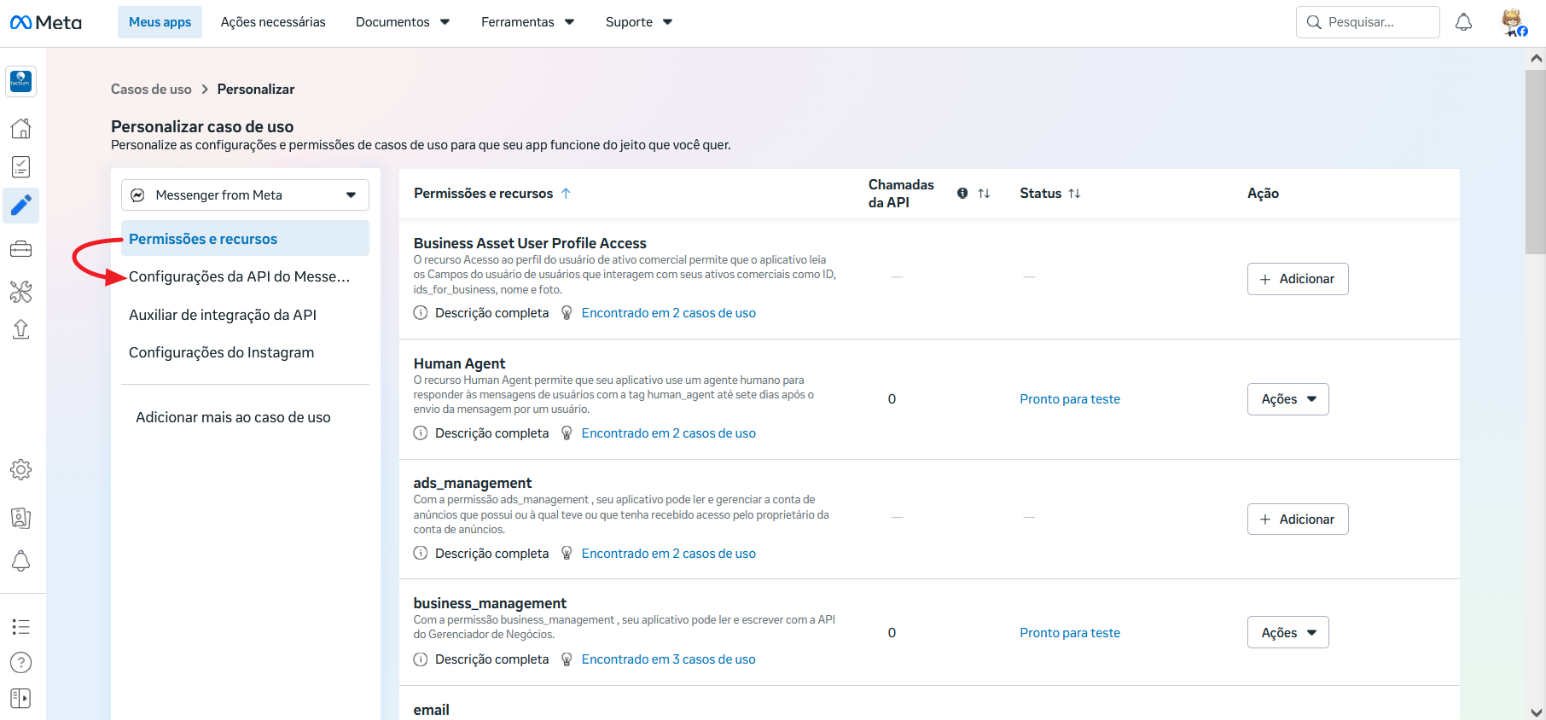The image size is (1546, 720).
Task: Click the Pesquisar search field
Action: tap(1368, 22)
